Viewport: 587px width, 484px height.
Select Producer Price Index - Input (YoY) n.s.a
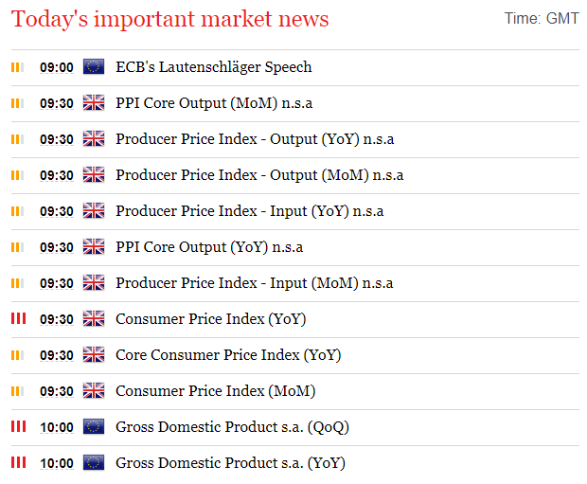[249, 211]
